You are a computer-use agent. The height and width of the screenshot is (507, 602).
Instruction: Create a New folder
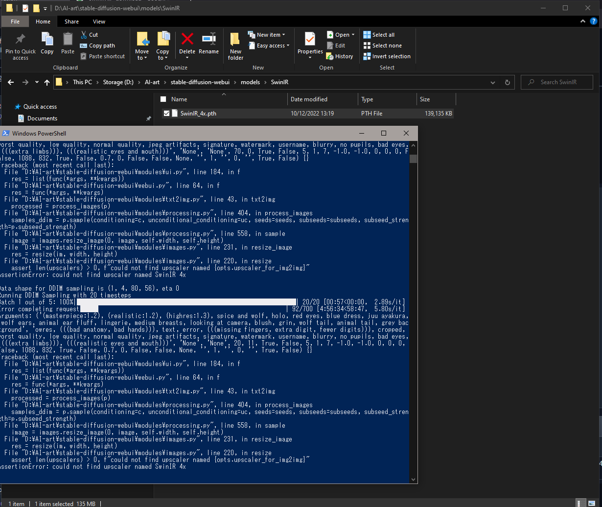click(x=235, y=46)
